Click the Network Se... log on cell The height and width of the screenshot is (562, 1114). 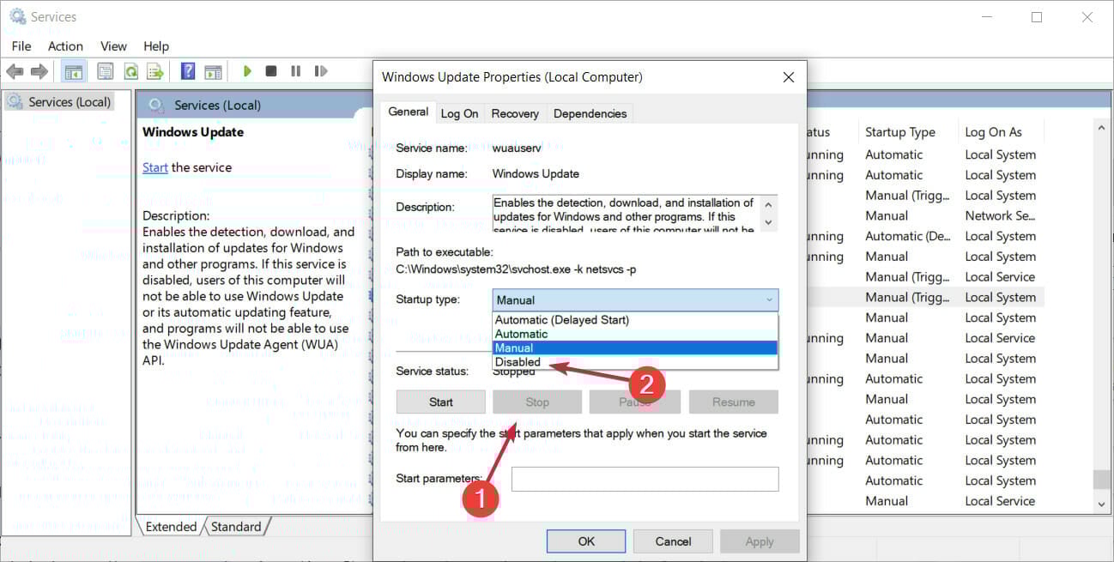1000,215
